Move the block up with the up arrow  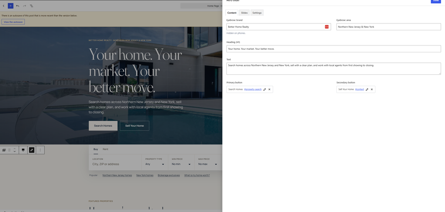[x=14, y=148]
